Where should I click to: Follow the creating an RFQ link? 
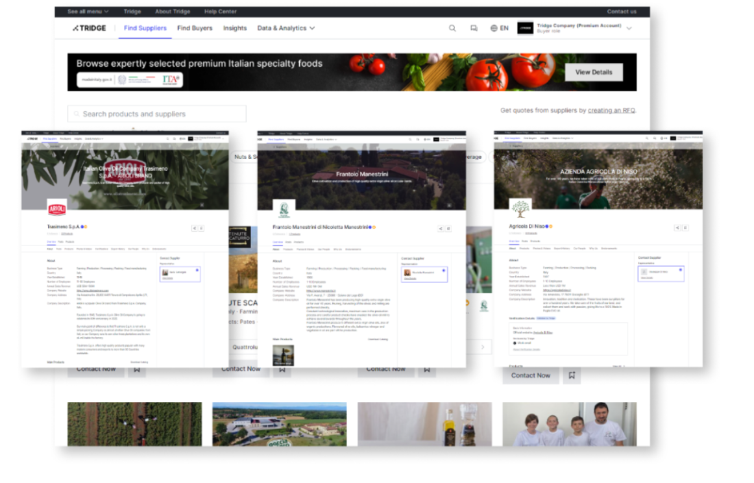pyautogui.click(x=611, y=110)
